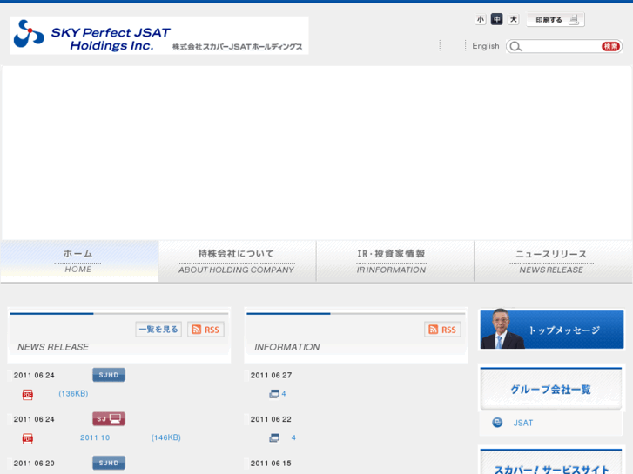Image resolution: width=633 pixels, height=474 pixels.
Task: Click into the site search field
Action: [562, 47]
